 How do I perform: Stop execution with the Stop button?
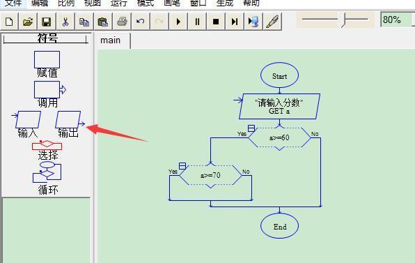point(216,22)
